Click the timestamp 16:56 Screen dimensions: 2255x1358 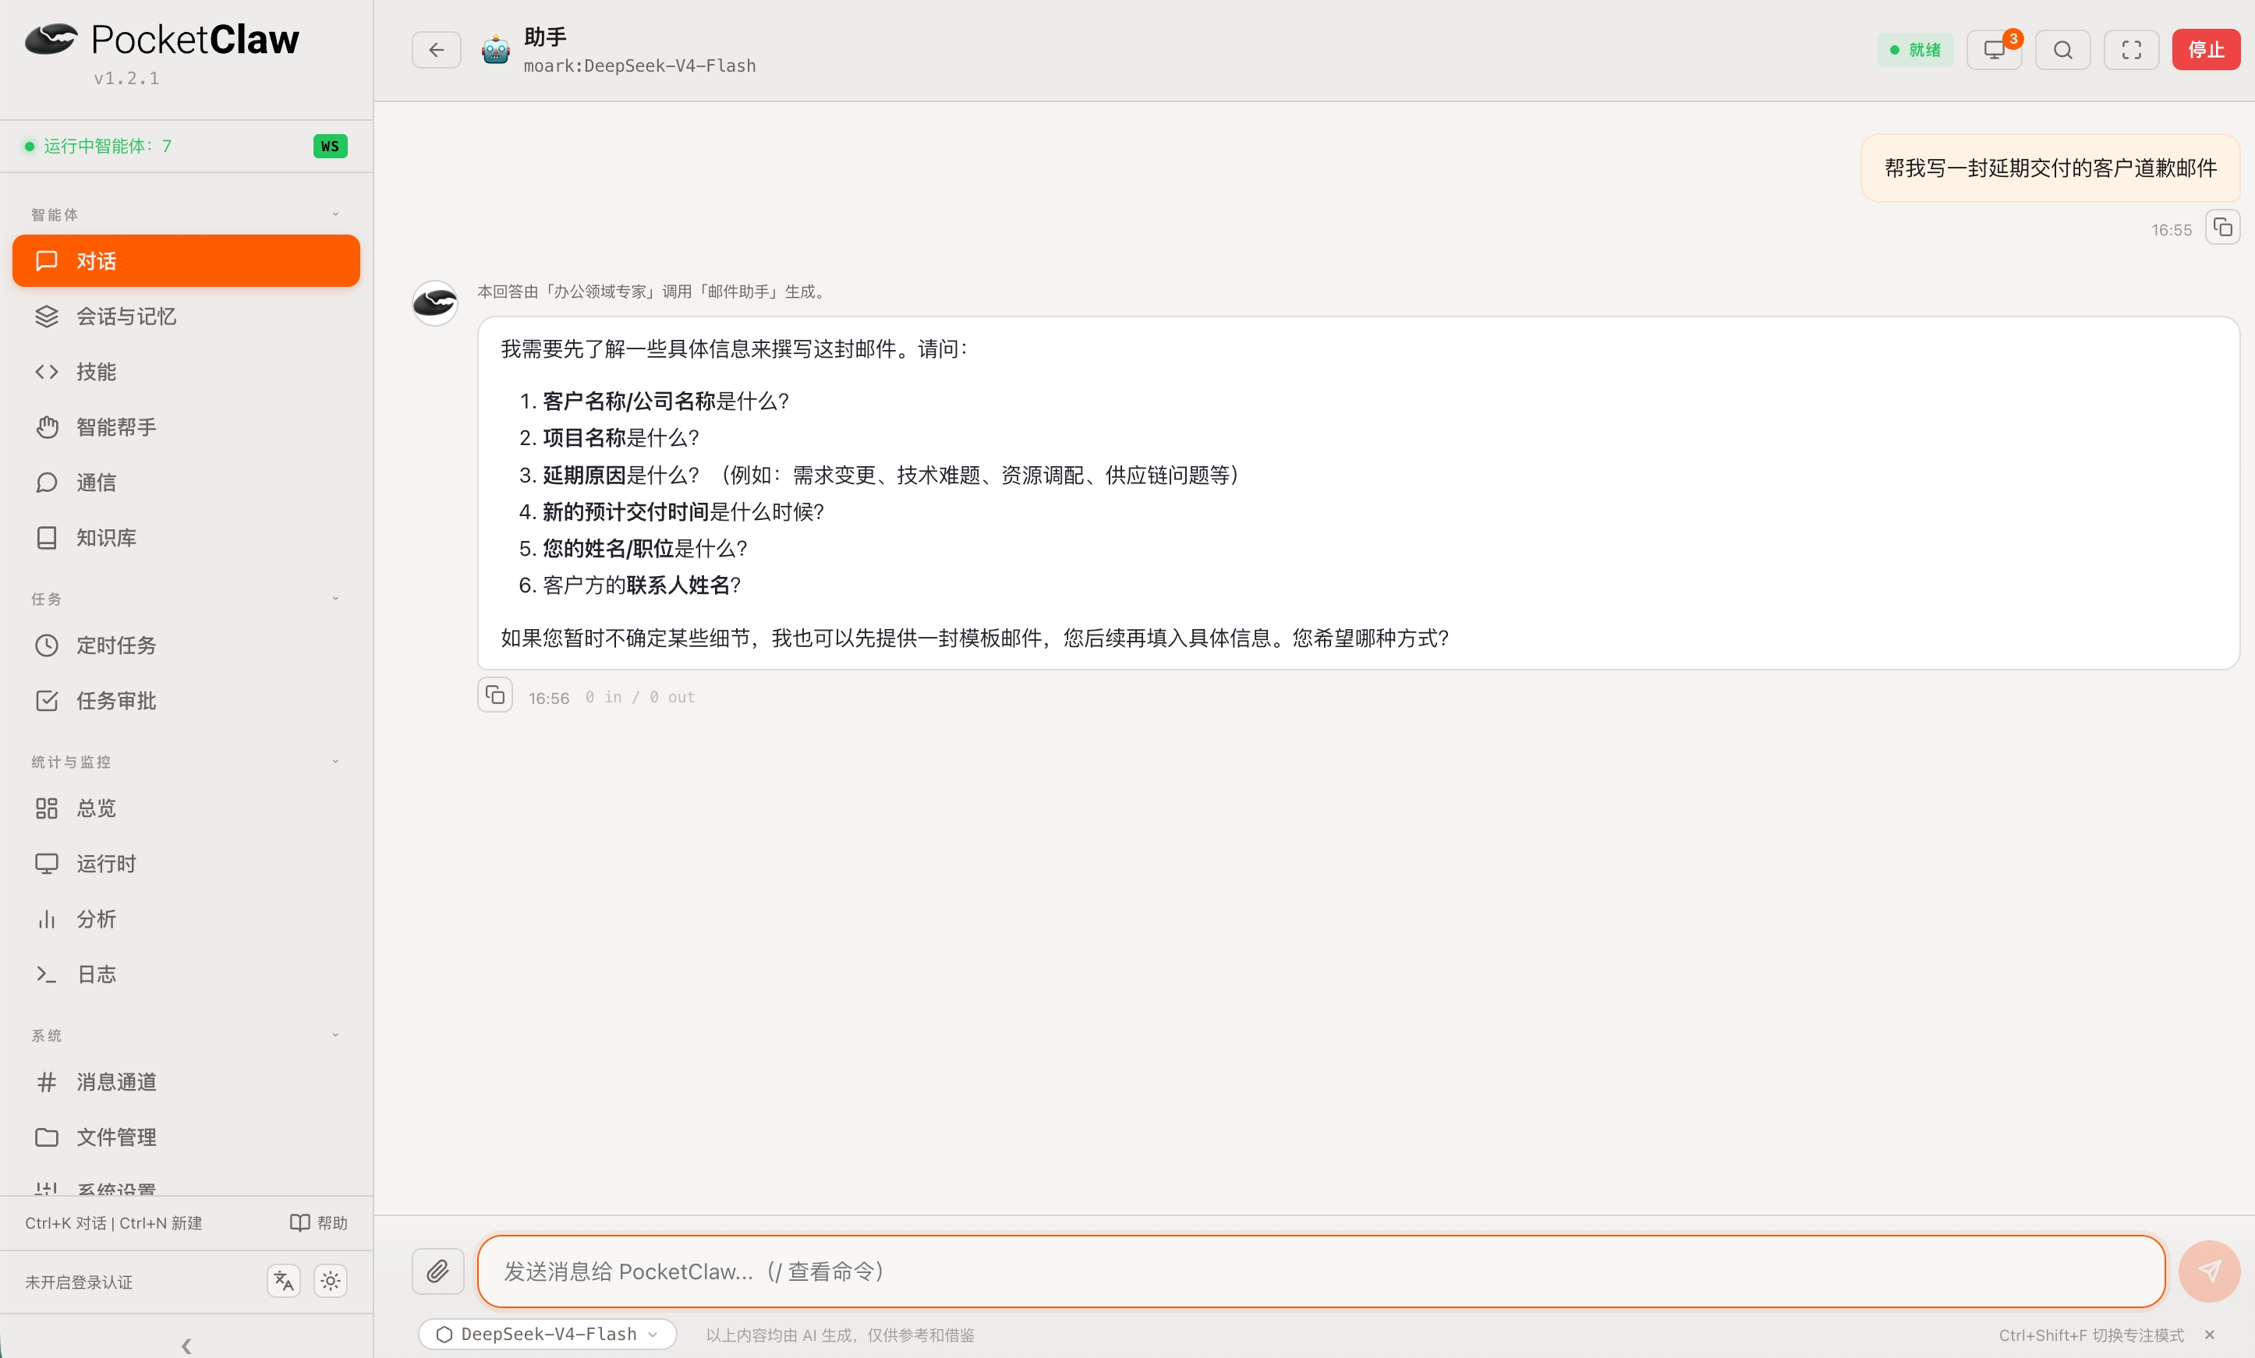[x=548, y=698]
